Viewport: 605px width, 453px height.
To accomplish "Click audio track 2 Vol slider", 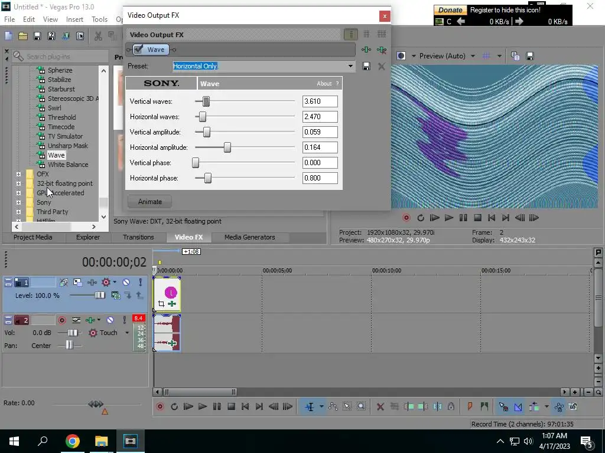I will pos(72,333).
